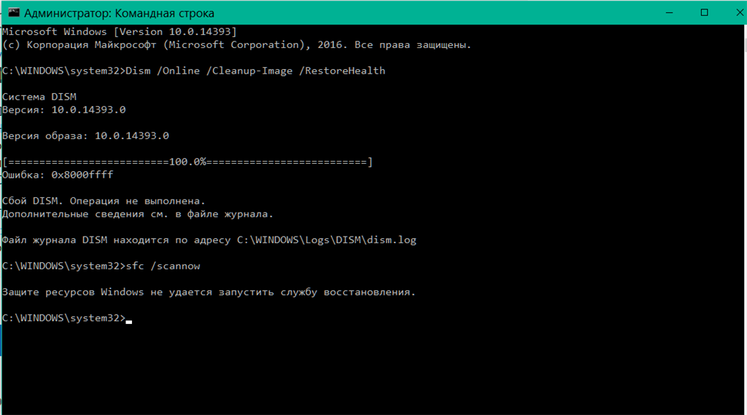The width and height of the screenshot is (747, 415).
Task: Click the 100.0% progress bar line
Action: click(x=187, y=162)
